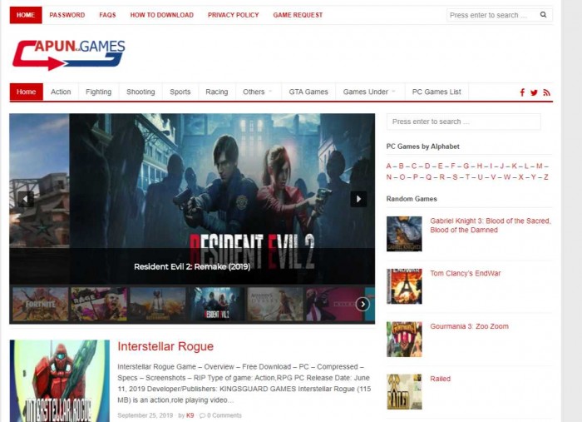Open the HOME top menu item
The image size is (582, 422).
26,15
